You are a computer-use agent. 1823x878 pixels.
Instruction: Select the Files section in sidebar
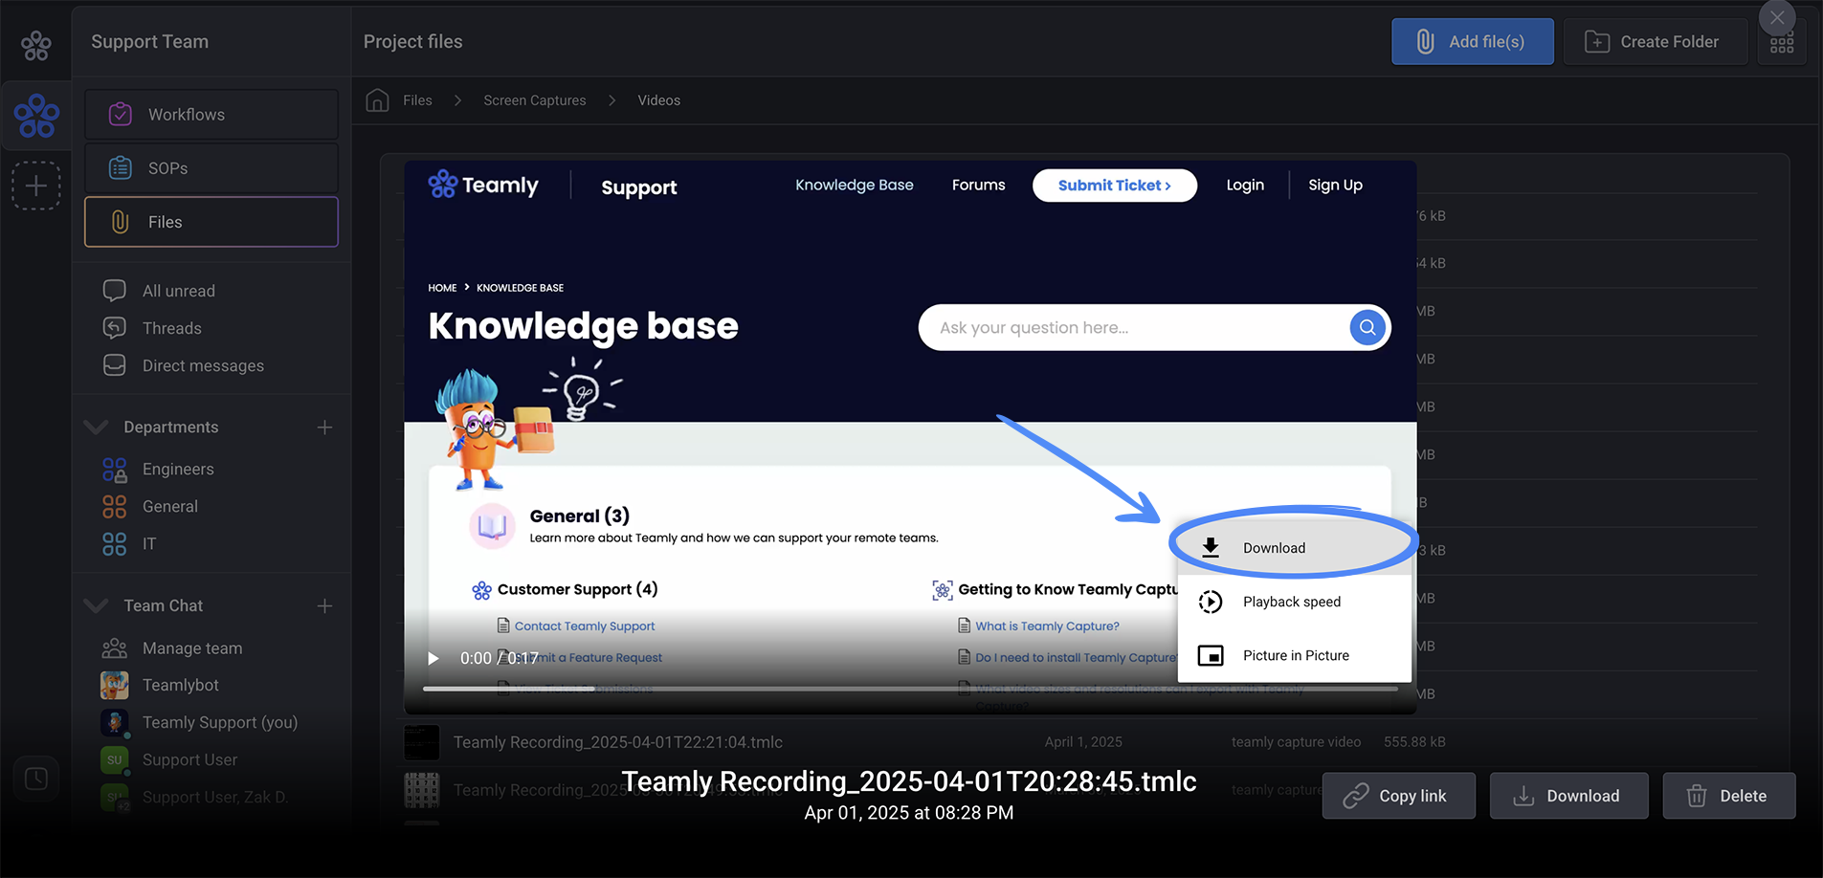pos(211,222)
